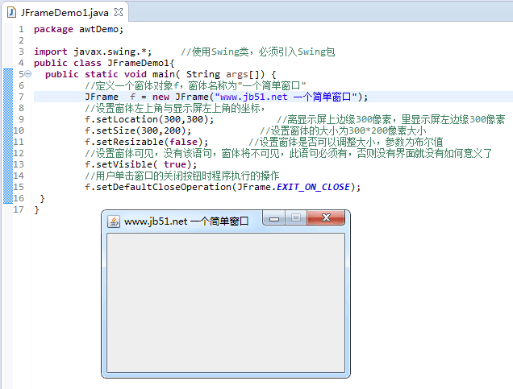This screenshot has height=389, width=513.
Task: Click 'package awtDemo;' on line 1
Action: [x=78, y=29]
